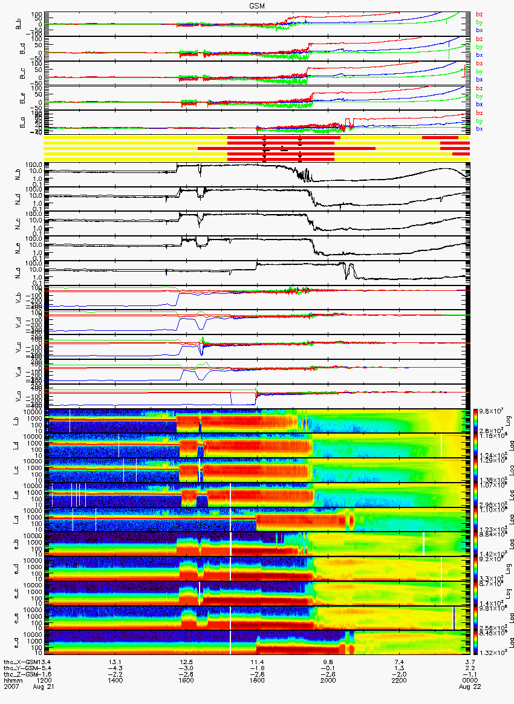The image size is (514, 704).
Task: Select the bx legend beside the B_e panel
Action: tap(479, 105)
